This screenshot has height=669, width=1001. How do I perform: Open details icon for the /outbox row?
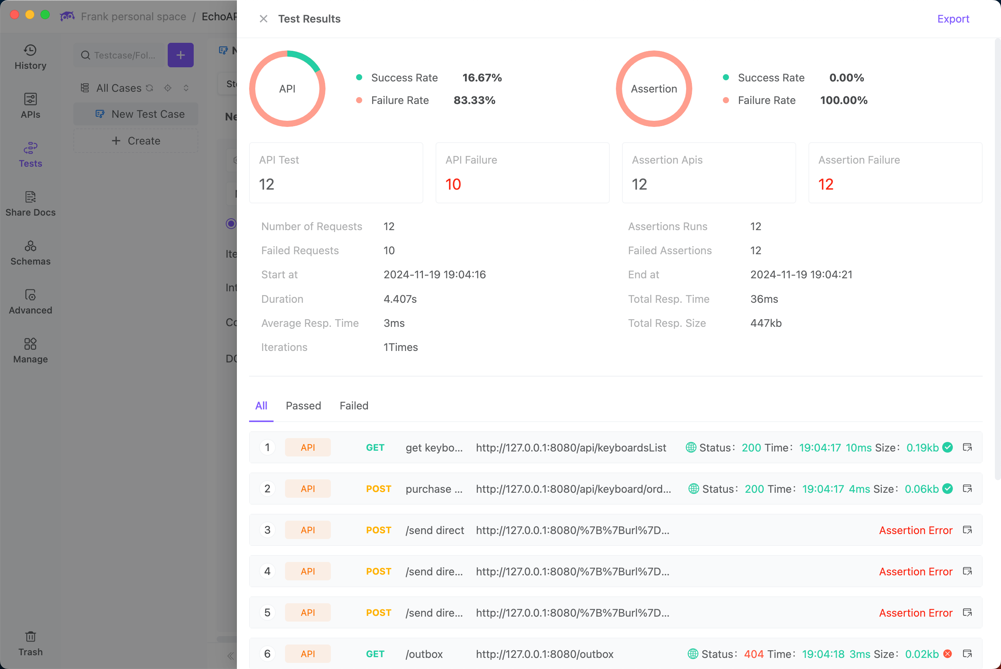[967, 654]
